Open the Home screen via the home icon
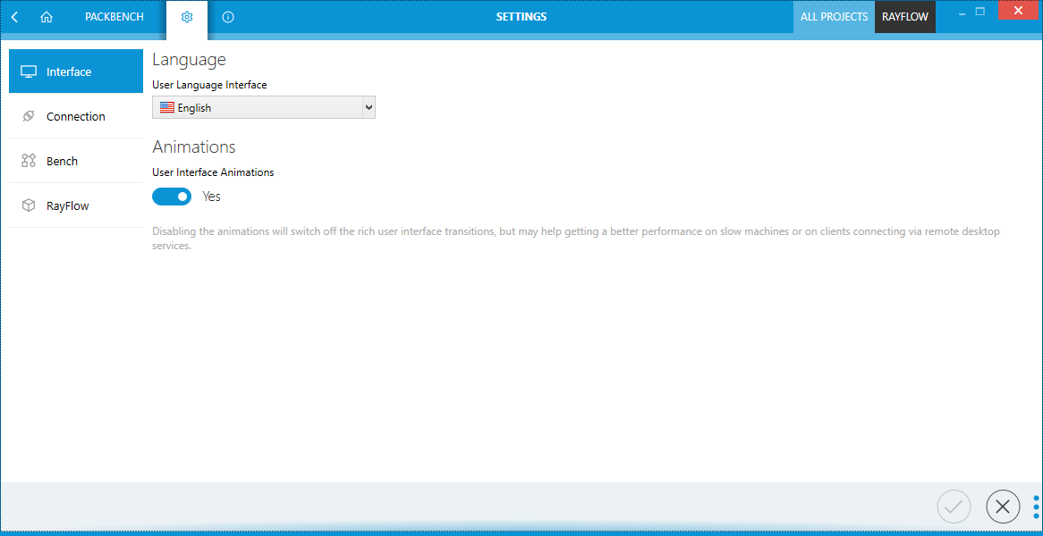The image size is (1043, 536). [46, 16]
